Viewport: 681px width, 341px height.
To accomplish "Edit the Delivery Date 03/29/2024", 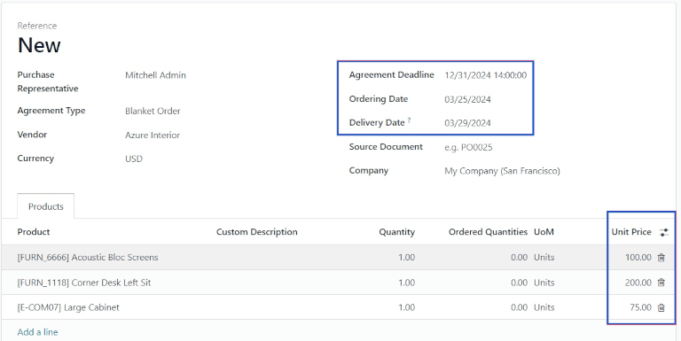I will 467,123.
